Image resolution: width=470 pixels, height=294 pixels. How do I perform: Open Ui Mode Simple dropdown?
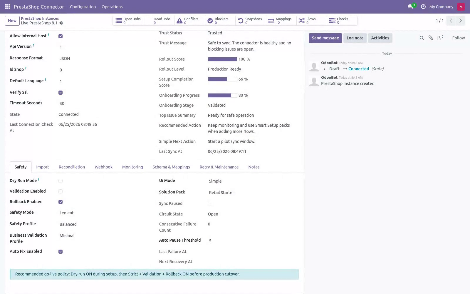point(253,181)
